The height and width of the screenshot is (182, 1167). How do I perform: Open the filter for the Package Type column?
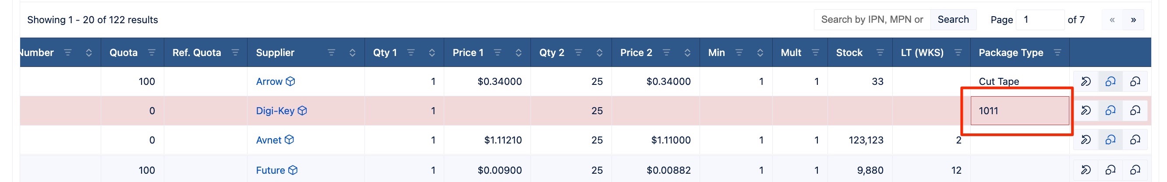point(1057,52)
